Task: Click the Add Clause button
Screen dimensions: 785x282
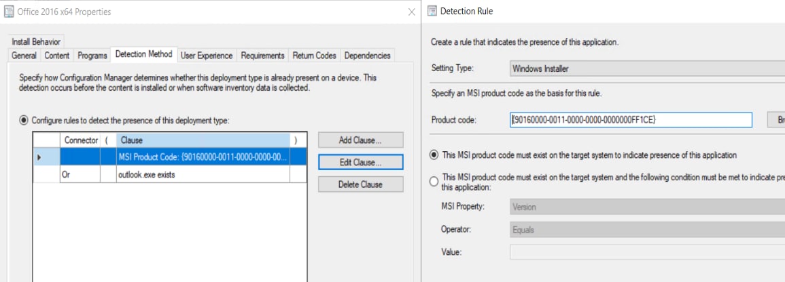Action: click(360, 140)
